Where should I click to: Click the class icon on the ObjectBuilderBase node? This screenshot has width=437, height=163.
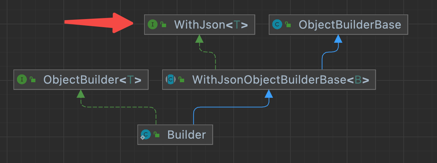pos(277,24)
